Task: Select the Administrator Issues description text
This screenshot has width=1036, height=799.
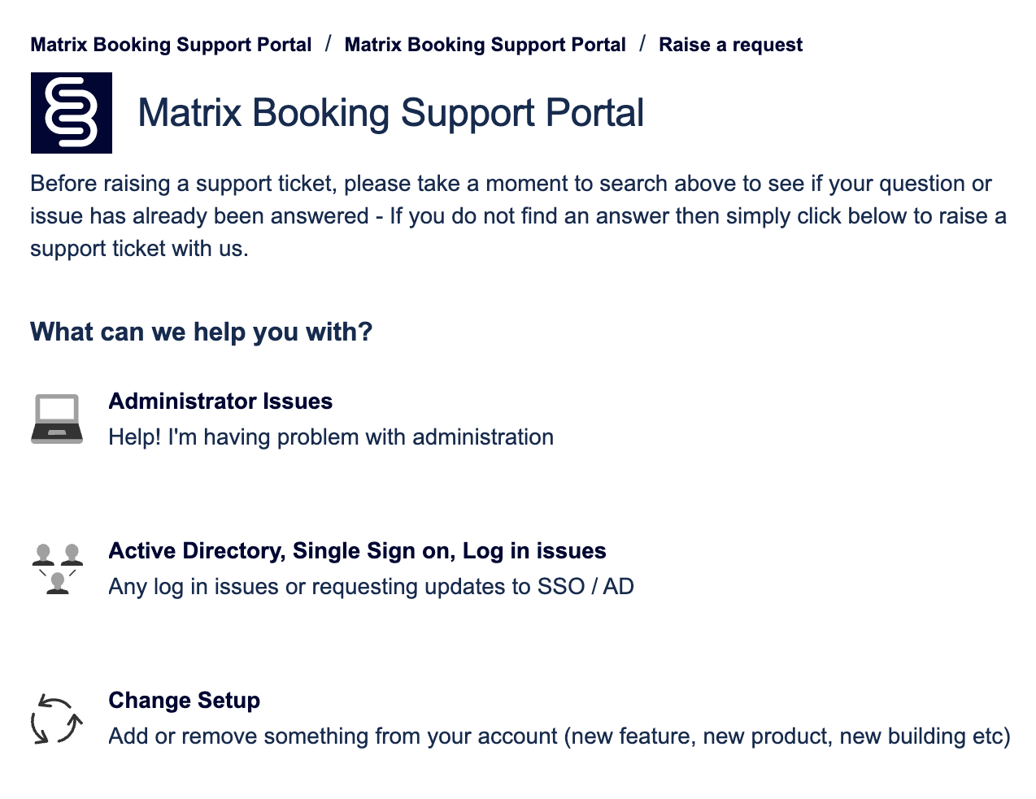Action: pos(330,436)
